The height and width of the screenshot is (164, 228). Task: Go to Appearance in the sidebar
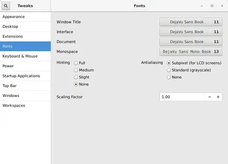pos(25,17)
